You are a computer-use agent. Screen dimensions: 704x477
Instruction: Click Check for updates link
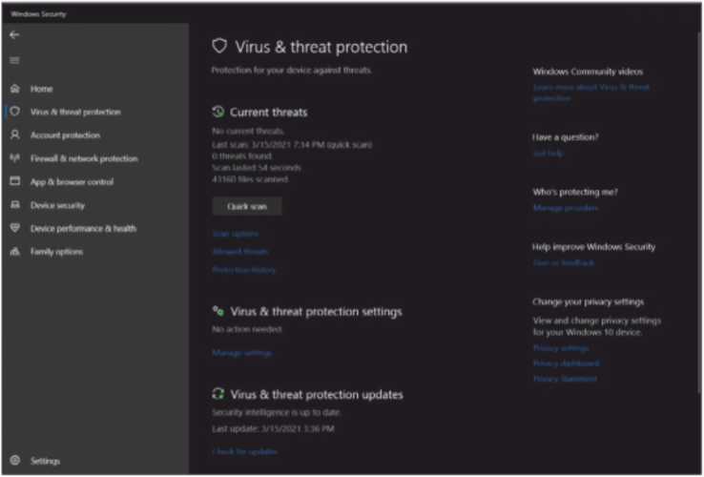245,452
